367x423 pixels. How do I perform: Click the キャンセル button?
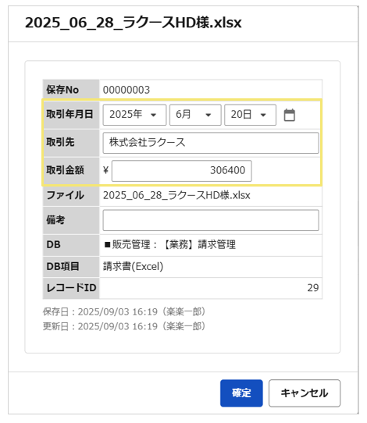point(305,393)
